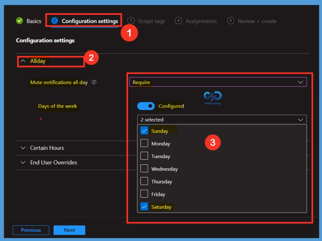322x241 pixels.
Task: Click the step 5 circle icon for Review + create
Action: (231, 21)
